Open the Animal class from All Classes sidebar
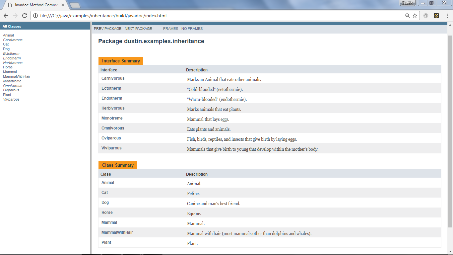 [x=8, y=35]
